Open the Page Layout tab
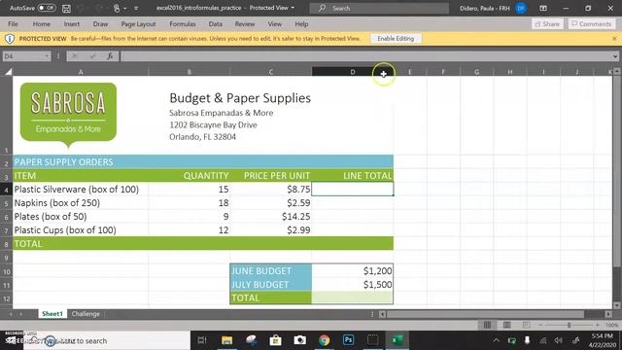 (138, 24)
